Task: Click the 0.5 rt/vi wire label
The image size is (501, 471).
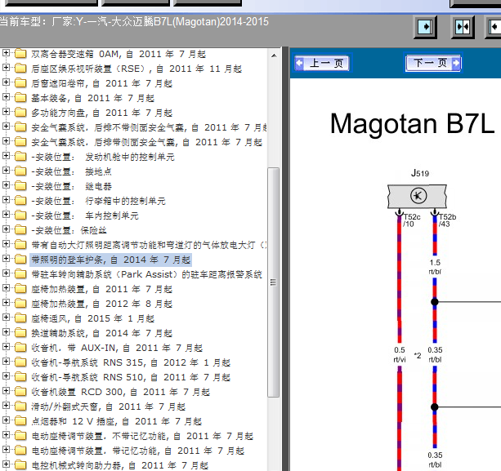Action: [400, 354]
